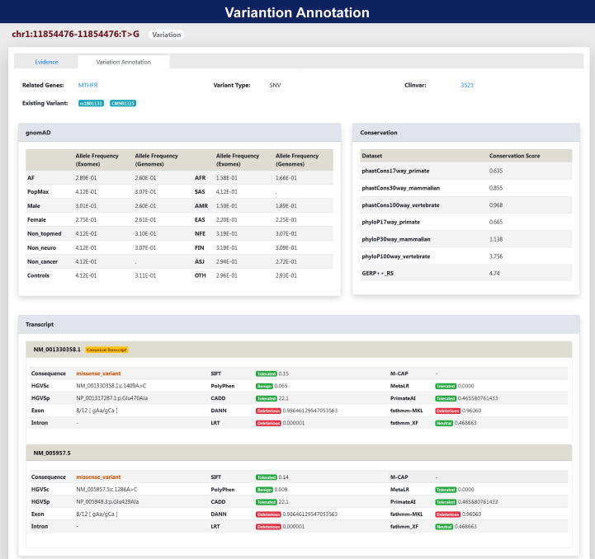
Task: Click the PolyPhen Benign badge beside 0.065
Action: 264,386
